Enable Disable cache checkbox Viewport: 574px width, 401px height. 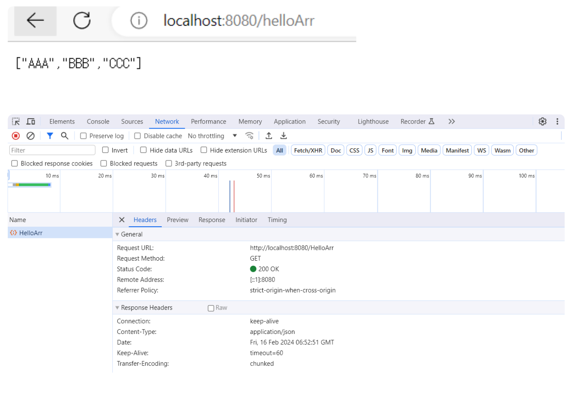pos(137,136)
